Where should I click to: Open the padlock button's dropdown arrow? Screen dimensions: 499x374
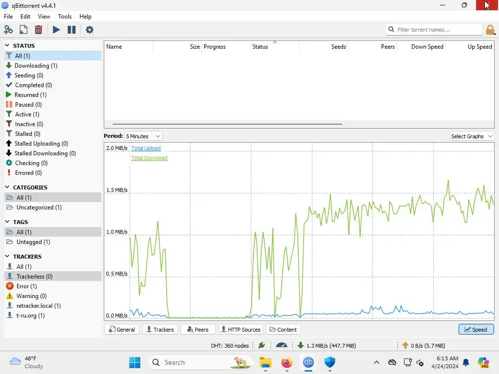pos(495,34)
